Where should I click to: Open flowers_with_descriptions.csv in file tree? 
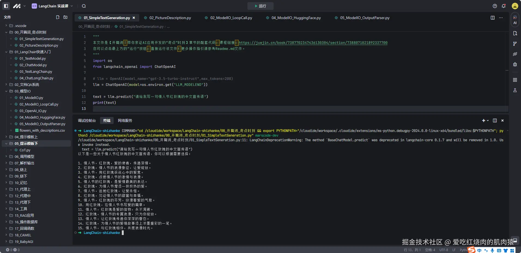click(42, 130)
